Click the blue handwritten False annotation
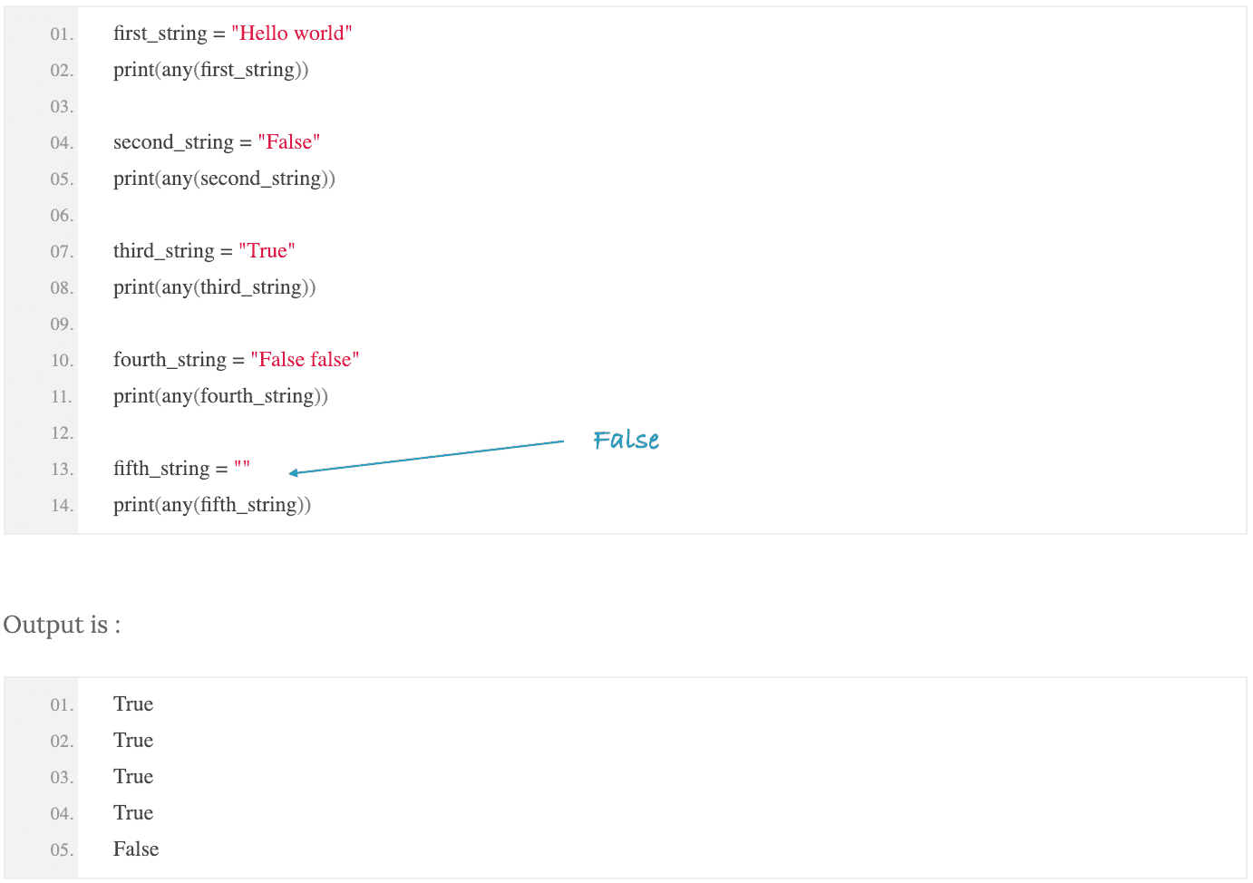The image size is (1253, 883). pos(626,440)
